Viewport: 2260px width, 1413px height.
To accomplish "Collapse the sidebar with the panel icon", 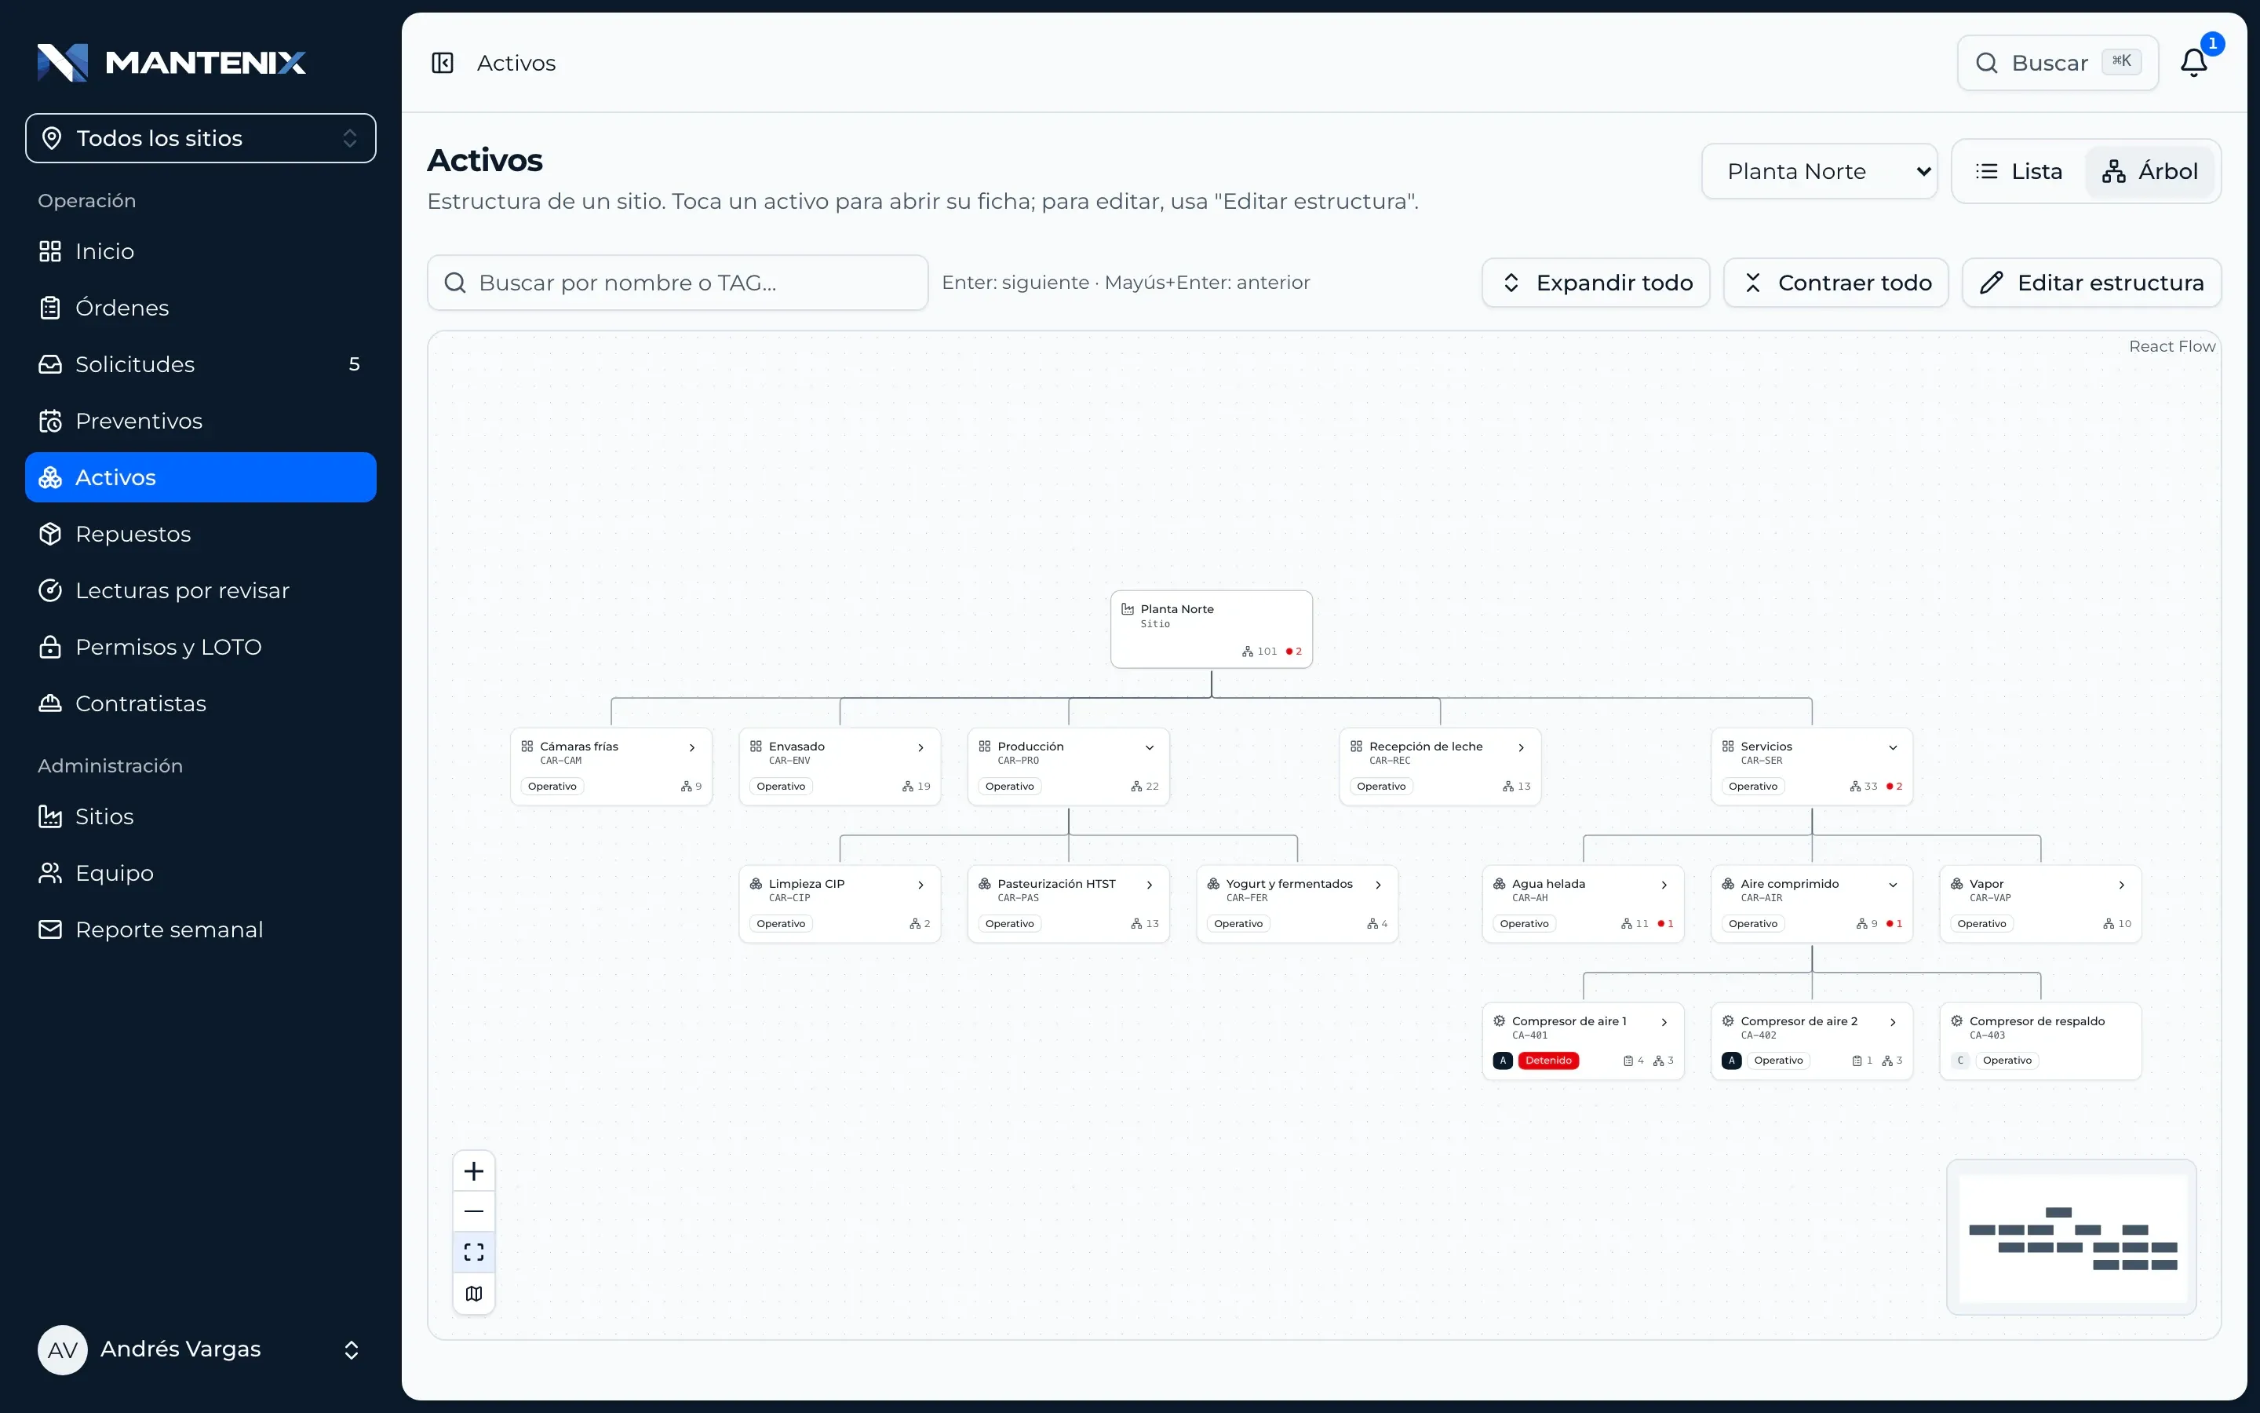I will [443, 63].
